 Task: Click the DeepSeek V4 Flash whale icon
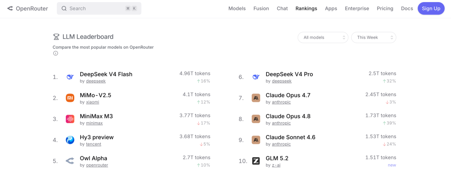(70, 77)
